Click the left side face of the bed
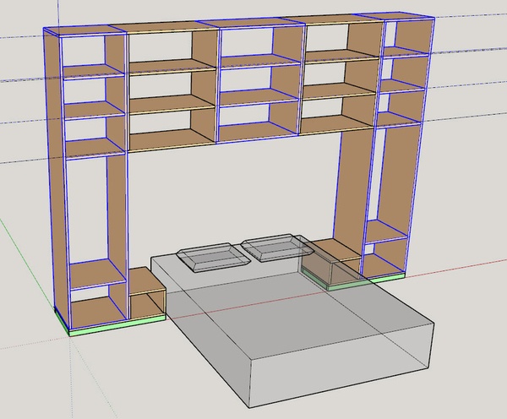This screenshot has width=507, height=419. 203,338
